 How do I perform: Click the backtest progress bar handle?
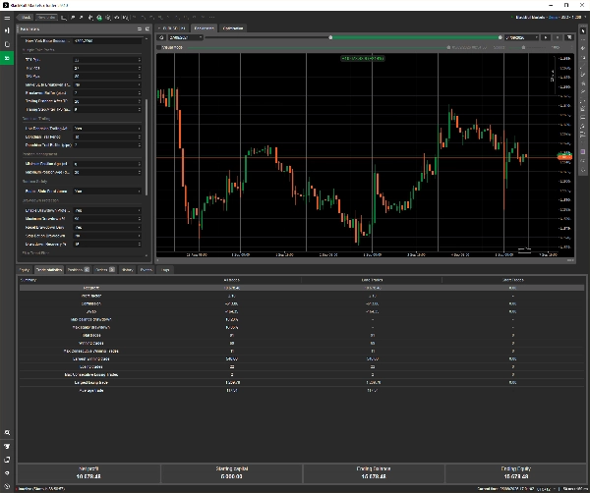[x=448, y=48]
